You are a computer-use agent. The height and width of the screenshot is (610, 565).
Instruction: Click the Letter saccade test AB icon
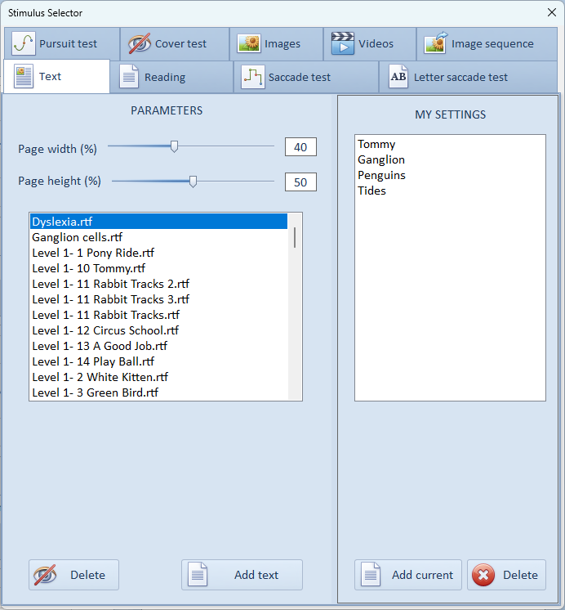[x=398, y=77]
